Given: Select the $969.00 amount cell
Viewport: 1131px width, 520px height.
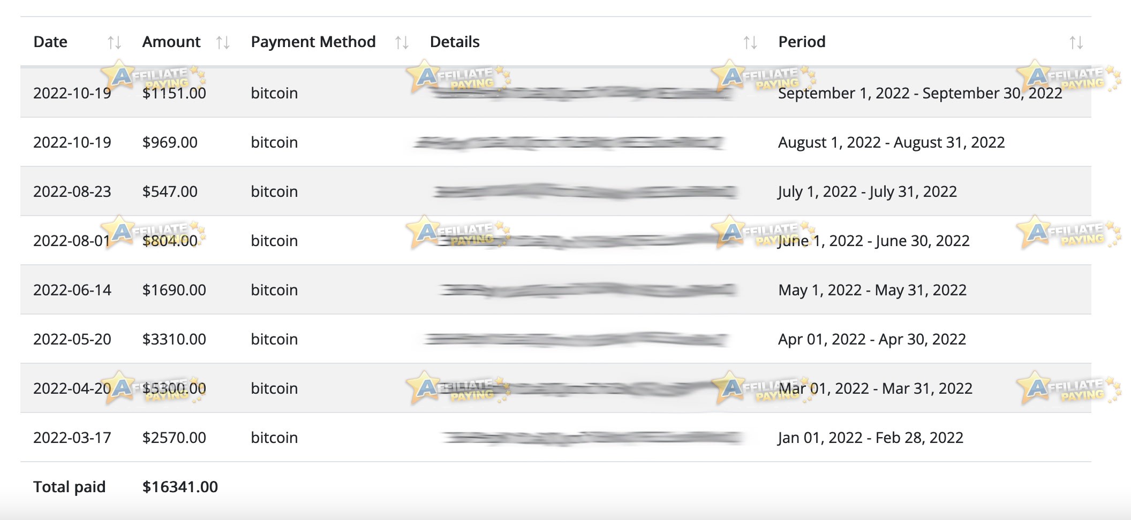Looking at the screenshot, I should coord(170,142).
